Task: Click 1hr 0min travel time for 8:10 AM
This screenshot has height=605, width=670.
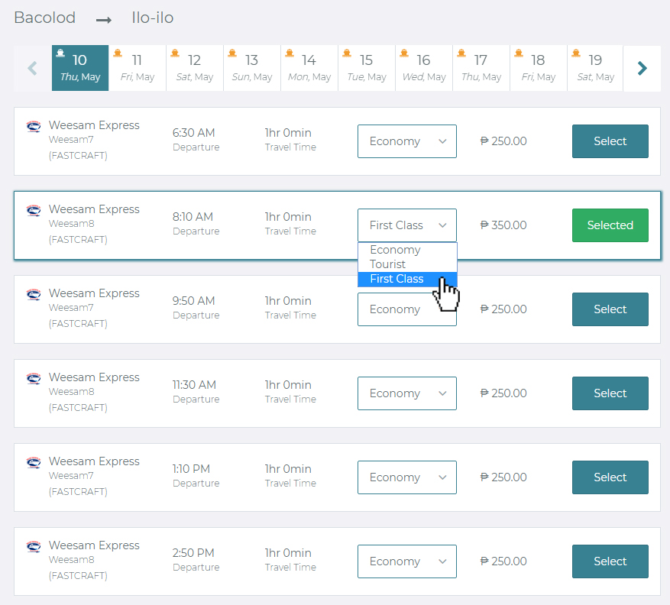Action: [x=288, y=217]
